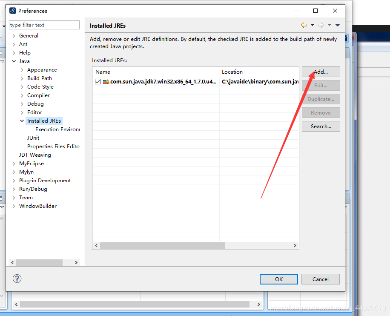390x316 pixels.
Task: Click tree panel scroll right arrow
Action: 76,262
